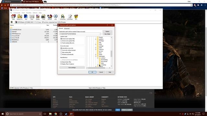Click the SFX toolbar icon
The image size is (207, 116).
(x=76, y=17)
